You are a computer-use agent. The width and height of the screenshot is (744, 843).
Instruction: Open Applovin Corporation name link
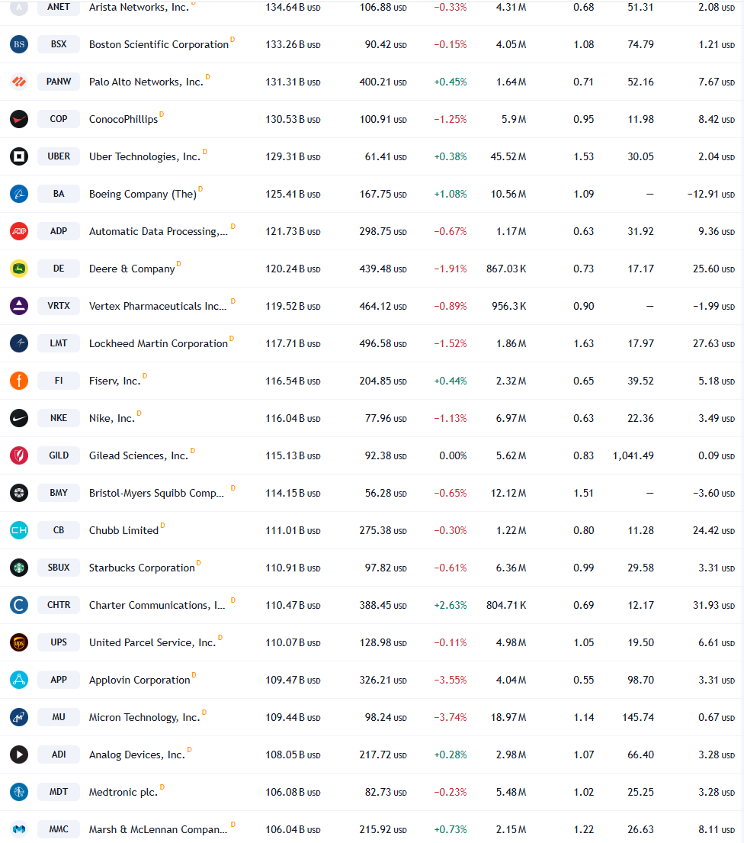[x=139, y=680]
